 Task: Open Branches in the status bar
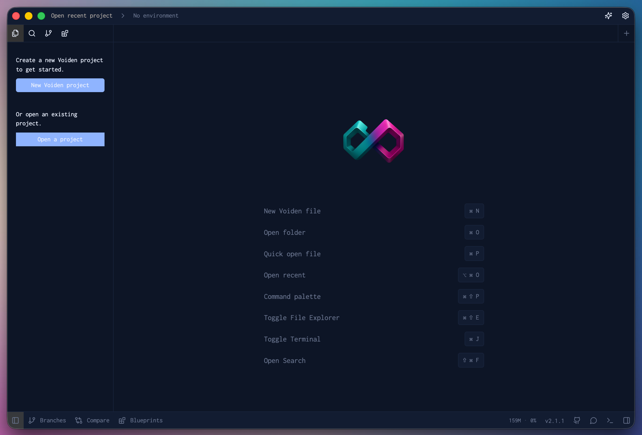(47, 420)
